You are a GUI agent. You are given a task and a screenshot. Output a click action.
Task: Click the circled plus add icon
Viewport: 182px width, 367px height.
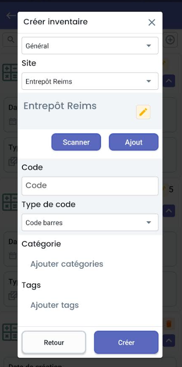(x=170, y=40)
